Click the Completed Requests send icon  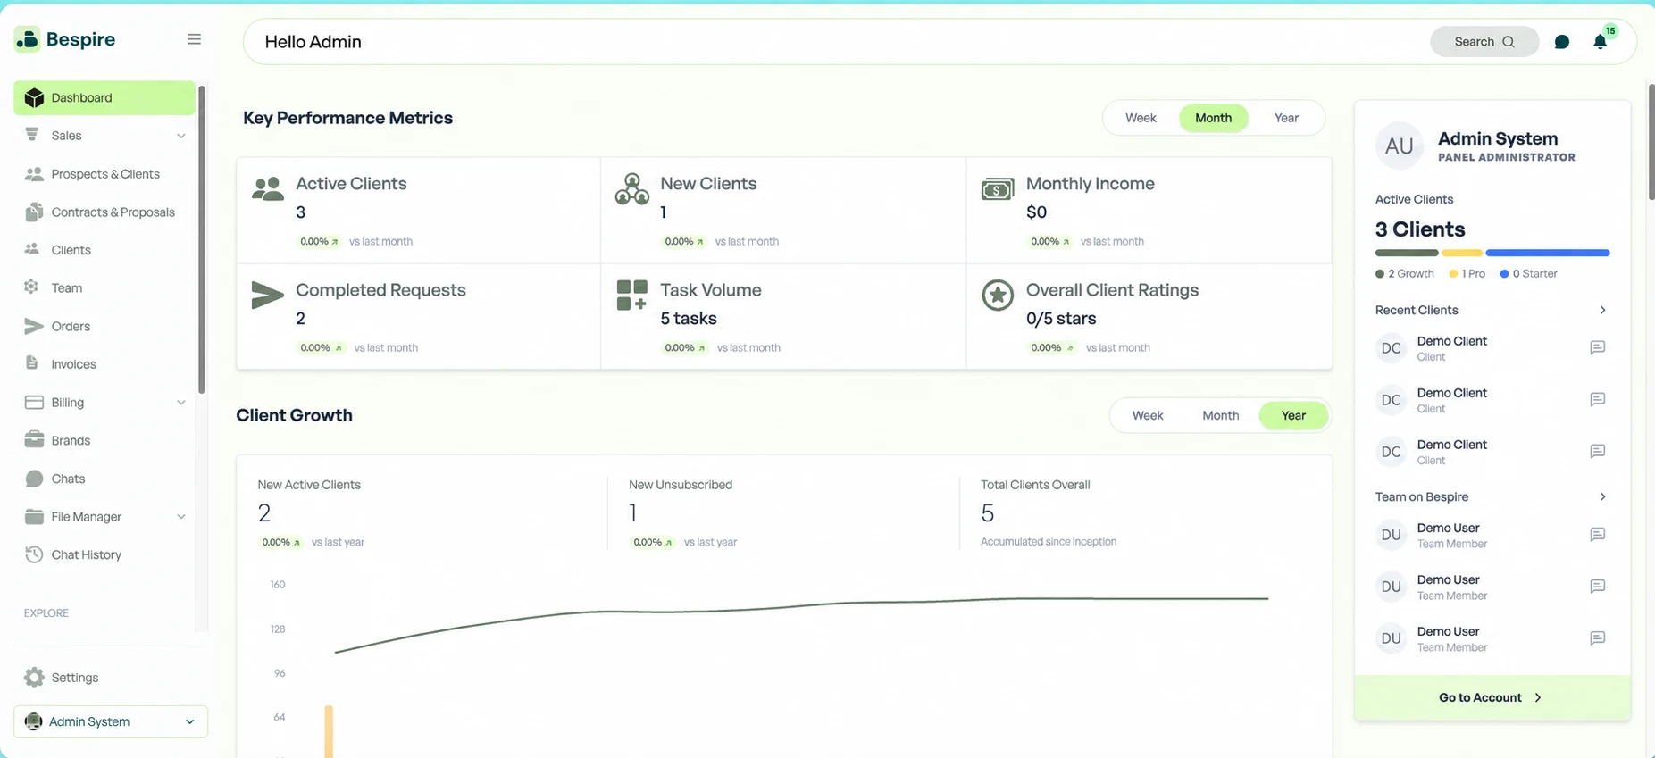(267, 295)
